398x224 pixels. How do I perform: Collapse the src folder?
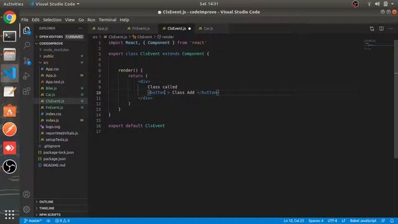click(x=61, y=62)
